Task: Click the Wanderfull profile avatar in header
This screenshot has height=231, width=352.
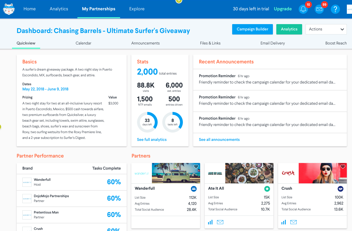Action: (x=349, y=9)
